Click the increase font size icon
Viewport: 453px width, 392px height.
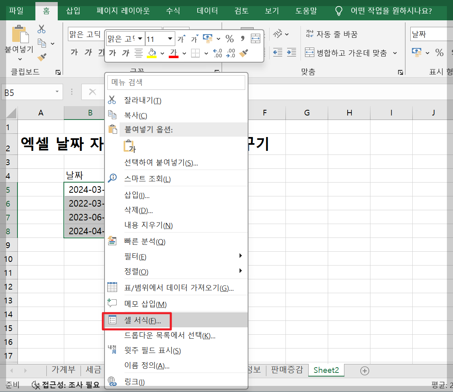coord(181,38)
